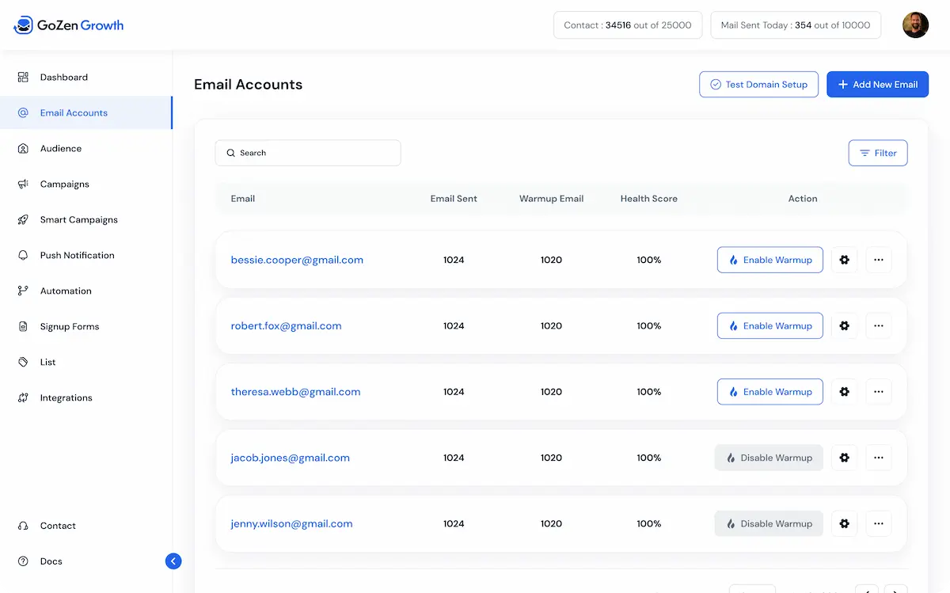Image resolution: width=950 pixels, height=593 pixels.
Task: Click the GoZen Growth logo
Action: coord(68,25)
